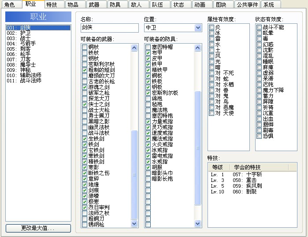Toggle the 恐惧 state efficiency box
Image resolution: width=308 pixels, height=237 pixels.
coord(259,136)
